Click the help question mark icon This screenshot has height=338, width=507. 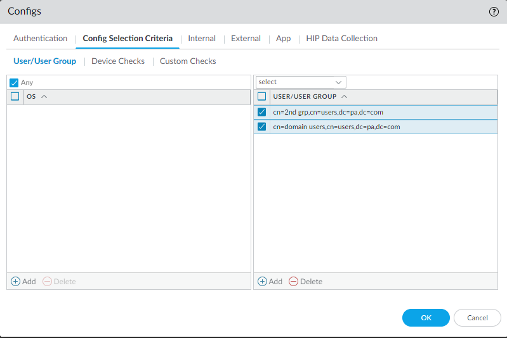coord(493,11)
